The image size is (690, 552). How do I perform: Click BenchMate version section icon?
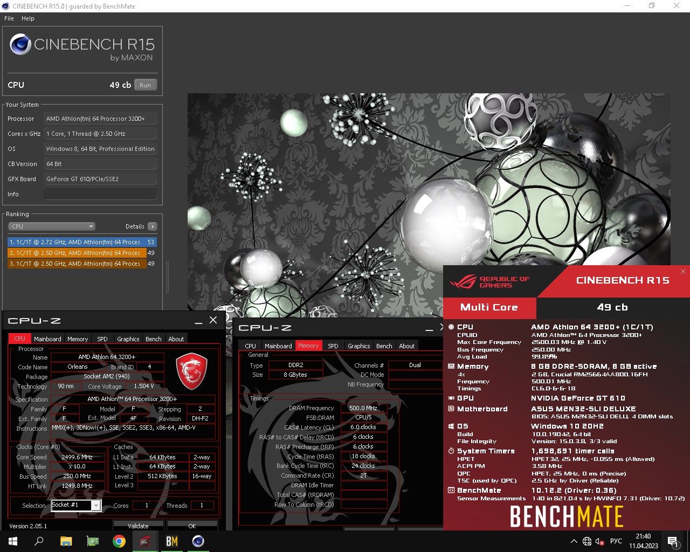pos(451,490)
